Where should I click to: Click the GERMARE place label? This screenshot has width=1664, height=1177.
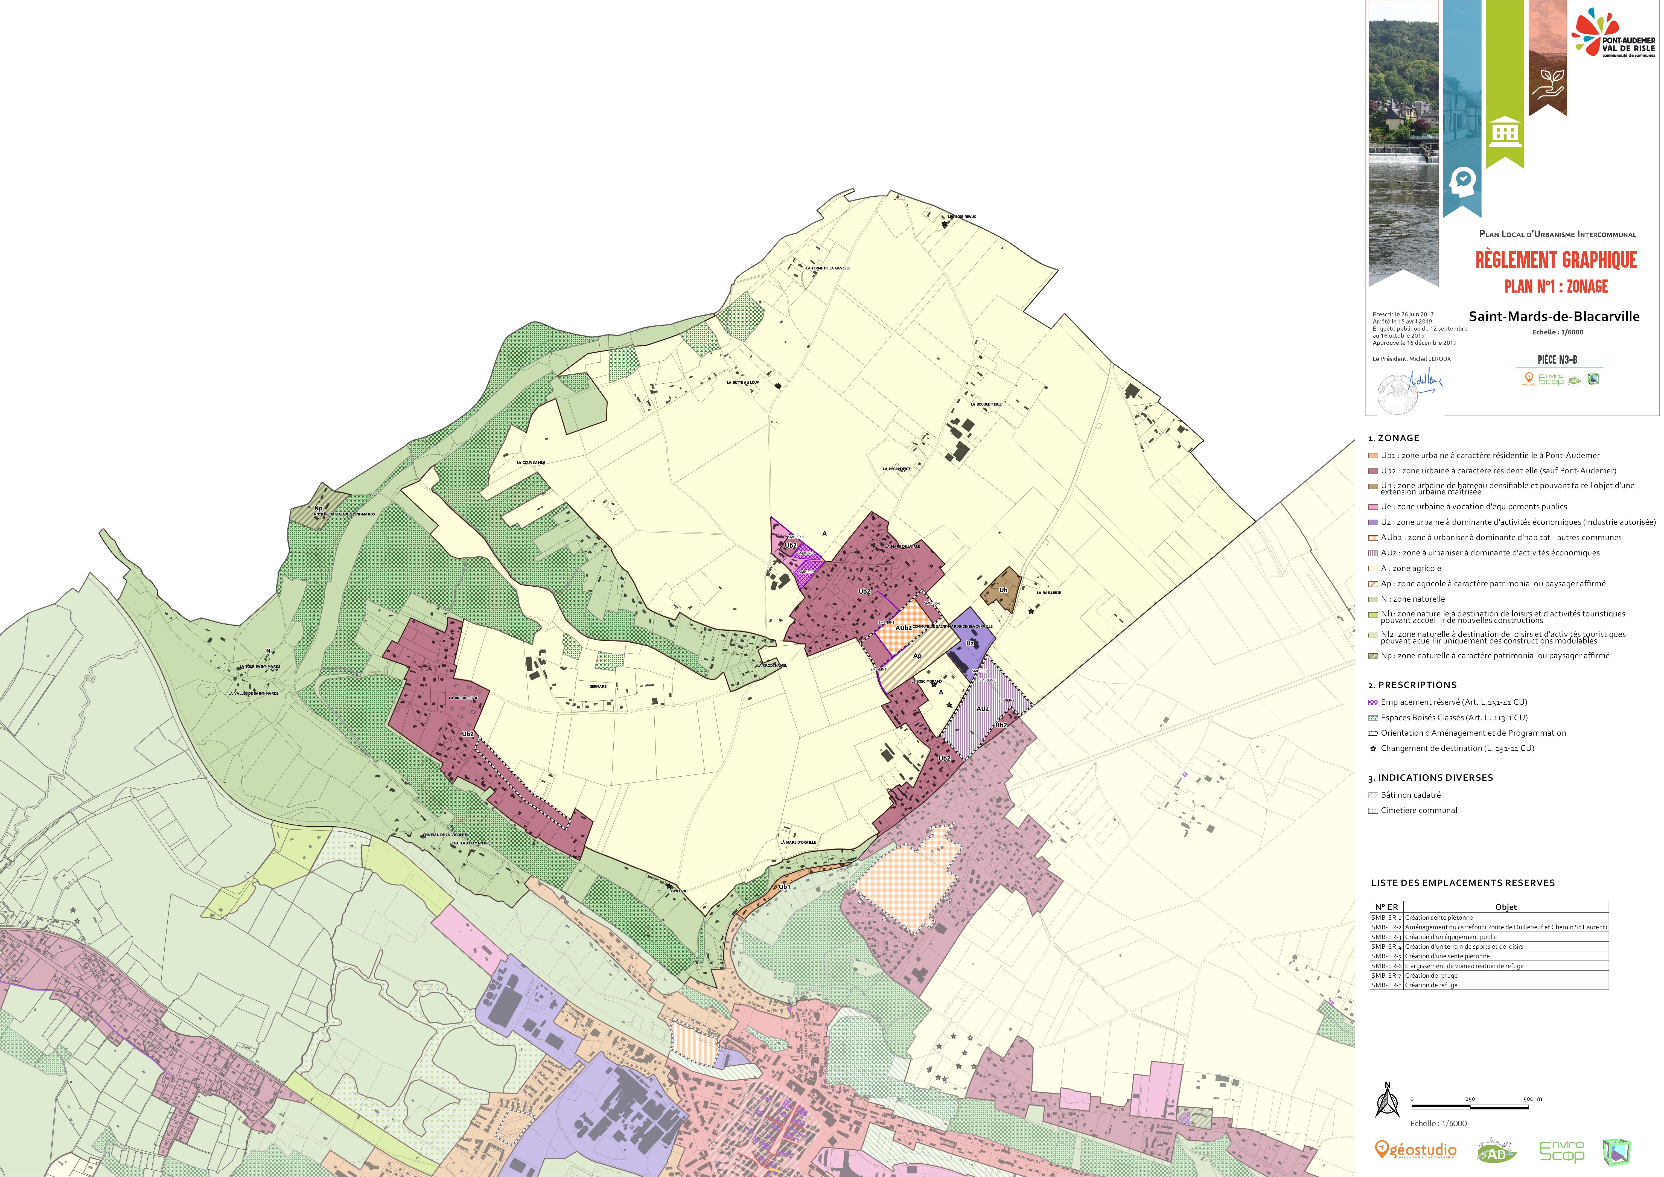tap(598, 686)
